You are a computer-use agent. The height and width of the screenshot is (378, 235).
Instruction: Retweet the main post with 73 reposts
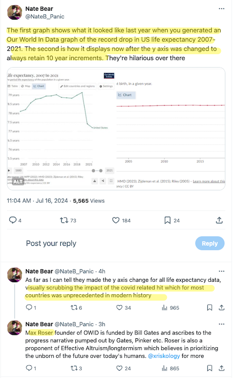point(64,220)
